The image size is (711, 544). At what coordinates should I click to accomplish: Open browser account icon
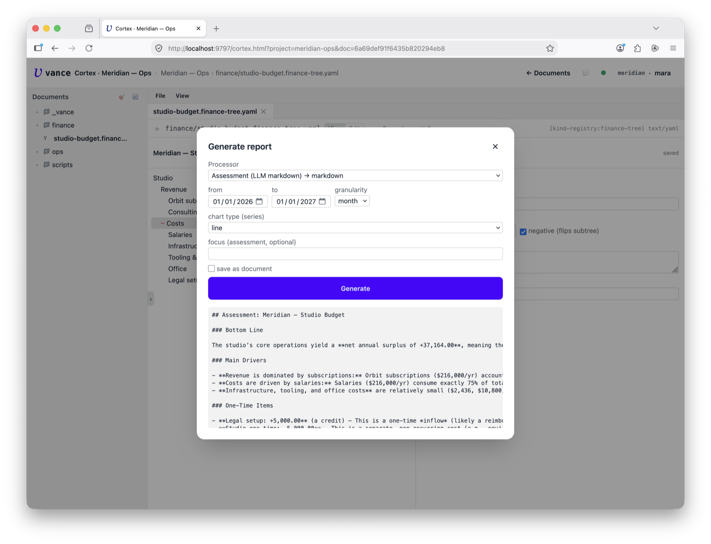click(x=620, y=48)
